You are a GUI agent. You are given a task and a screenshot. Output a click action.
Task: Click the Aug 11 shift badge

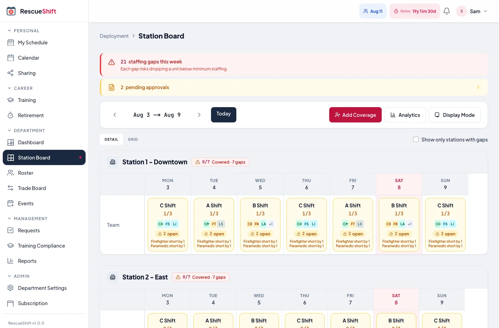coord(373,11)
